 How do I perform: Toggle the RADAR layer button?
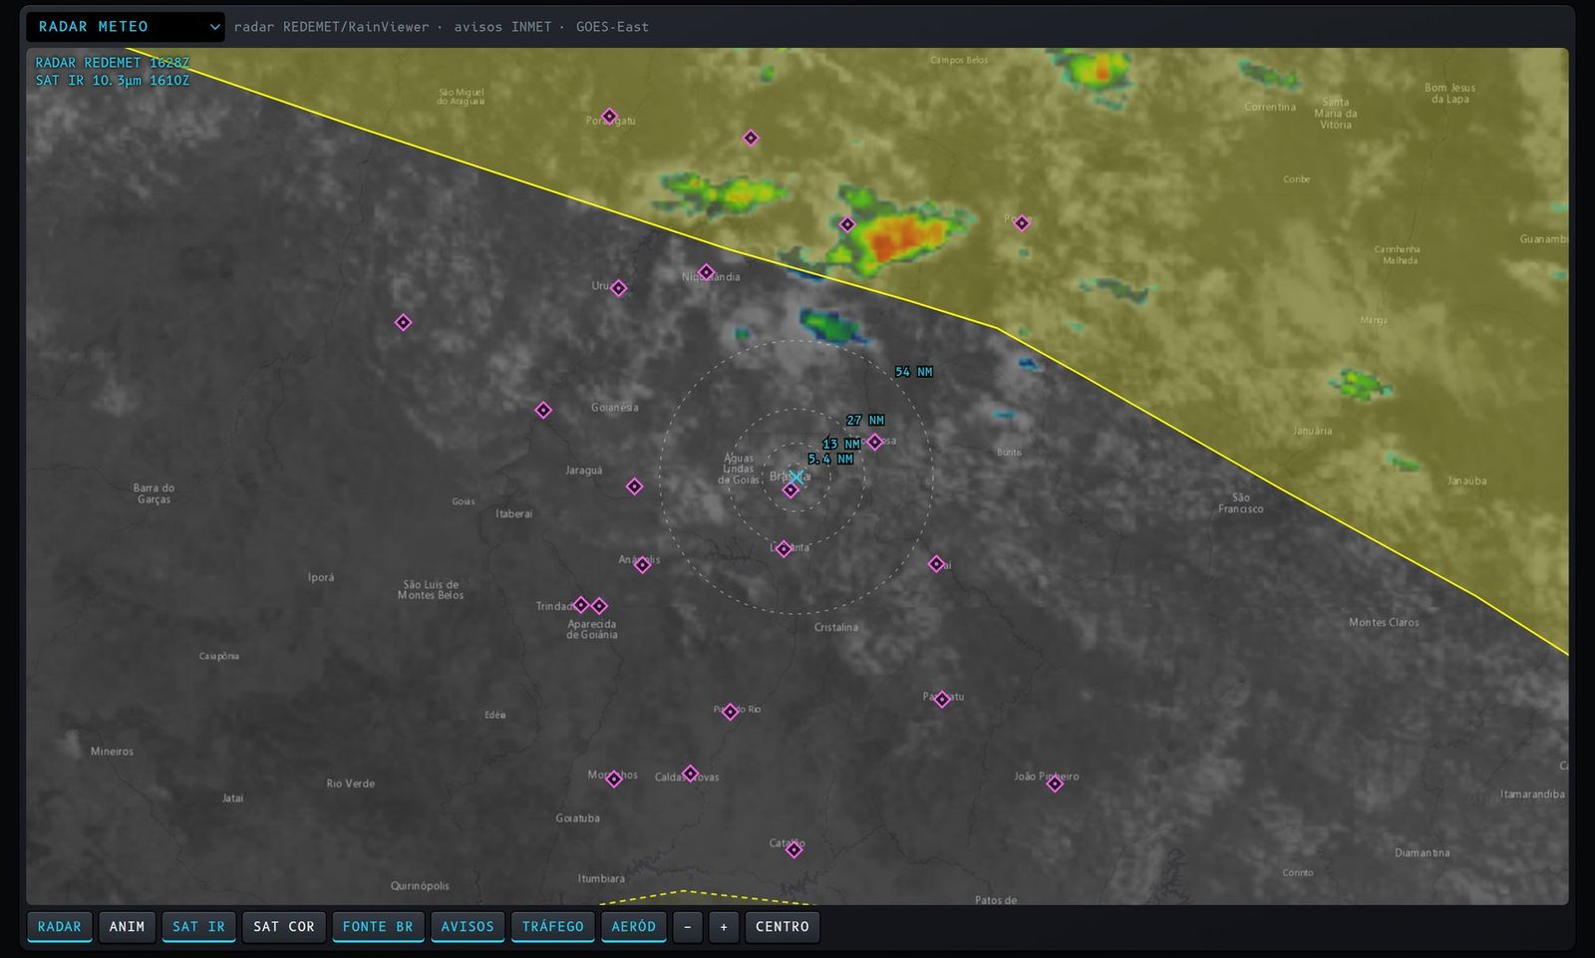click(x=60, y=927)
